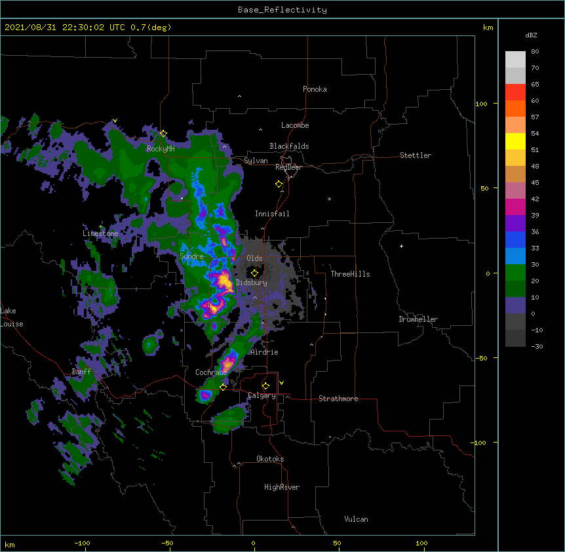565x552 pixels.
Task: Click the RedDeer city label
Action: click(288, 167)
